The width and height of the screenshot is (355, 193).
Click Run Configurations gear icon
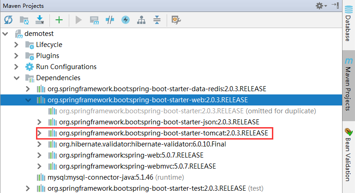pos(30,67)
